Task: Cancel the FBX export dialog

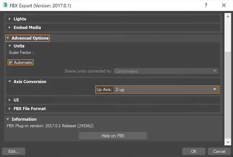Action: pos(219,151)
